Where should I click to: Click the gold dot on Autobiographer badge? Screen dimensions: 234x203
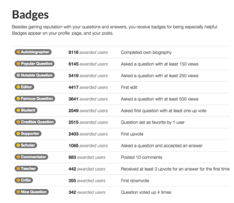point(18,52)
